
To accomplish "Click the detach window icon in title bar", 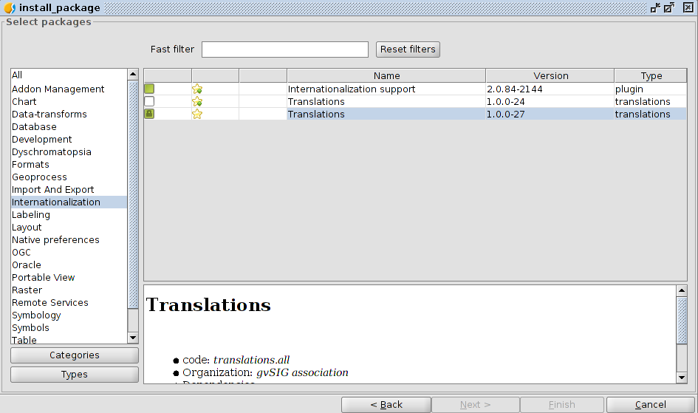I will pyautogui.click(x=655, y=8).
